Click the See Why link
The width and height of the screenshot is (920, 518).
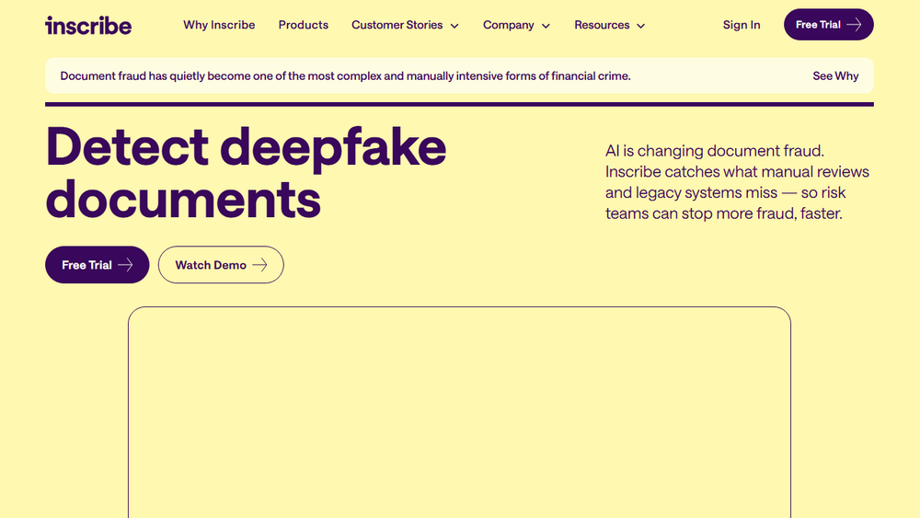pos(835,75)
